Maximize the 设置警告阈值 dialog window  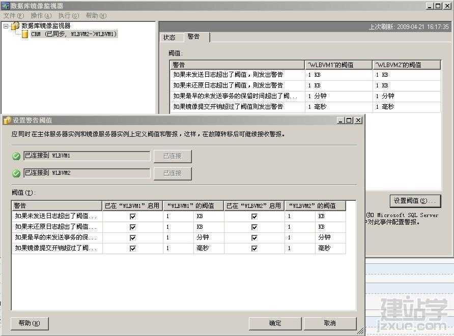tap(349, 120)
